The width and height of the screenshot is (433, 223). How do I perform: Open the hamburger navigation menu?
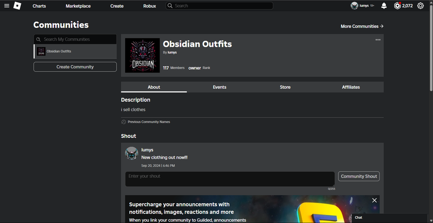pyautogui.click(x=7, y=6)
